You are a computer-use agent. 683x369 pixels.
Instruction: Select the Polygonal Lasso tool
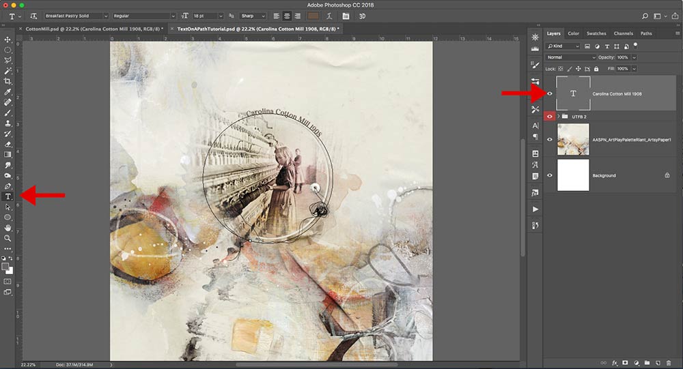(8, 61)
